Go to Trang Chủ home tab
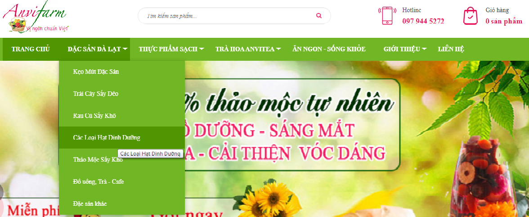This screenshot has height=217, width=529. 31,49
